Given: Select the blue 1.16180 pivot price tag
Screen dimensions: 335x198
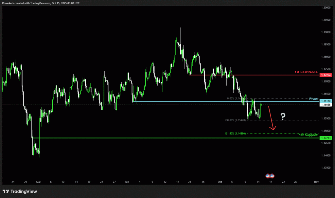Looking at the screenshot, I should pos(326,101).
